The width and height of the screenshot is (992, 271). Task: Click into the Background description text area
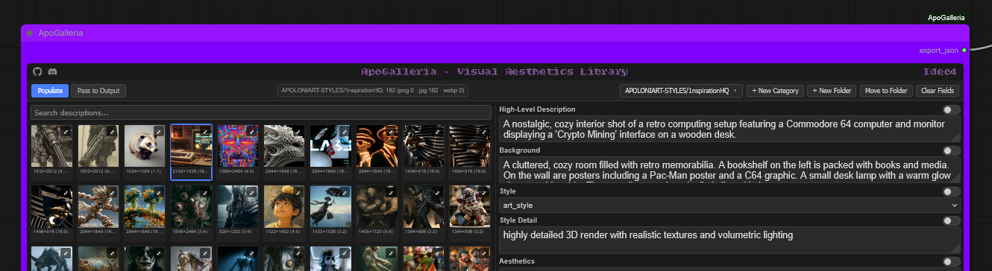[729, 170]
